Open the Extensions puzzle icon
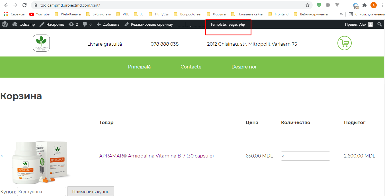This screenshot has width=385, height=196. pos(364,5)
